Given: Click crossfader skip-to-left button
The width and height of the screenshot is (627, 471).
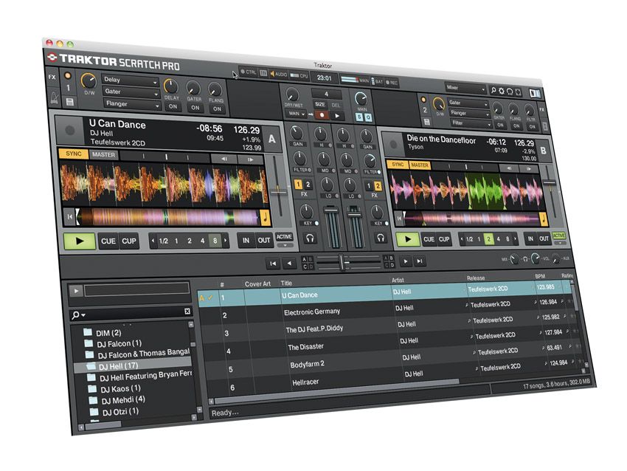Looking at the screenshot, I should (x=273, y=264).
